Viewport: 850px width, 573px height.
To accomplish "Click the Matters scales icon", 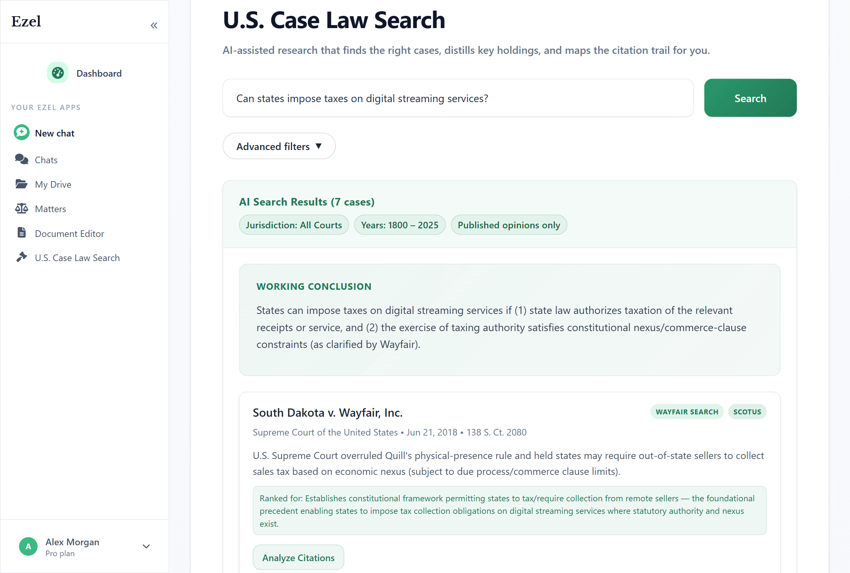I will pyautogui.click(x=21, y=208).
